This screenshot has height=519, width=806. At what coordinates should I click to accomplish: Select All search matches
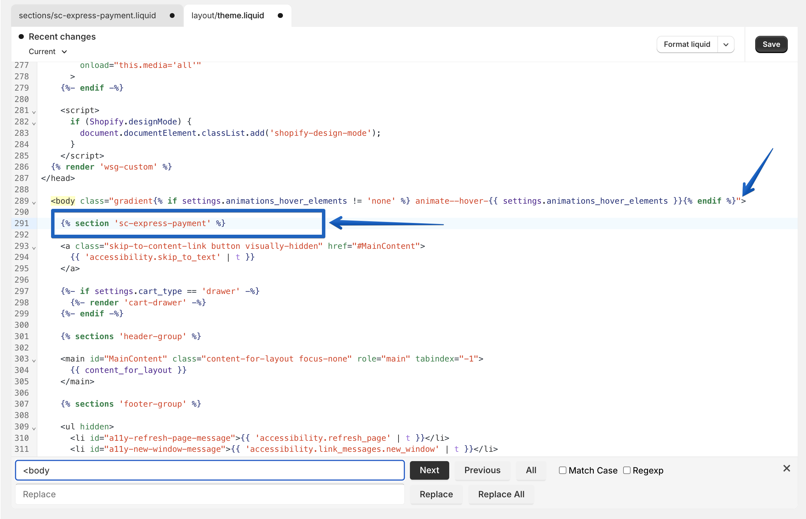[531, 470]
